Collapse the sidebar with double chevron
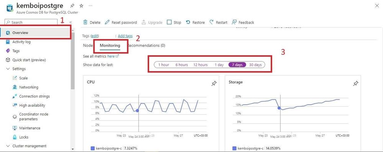 (x=71, y=22)
